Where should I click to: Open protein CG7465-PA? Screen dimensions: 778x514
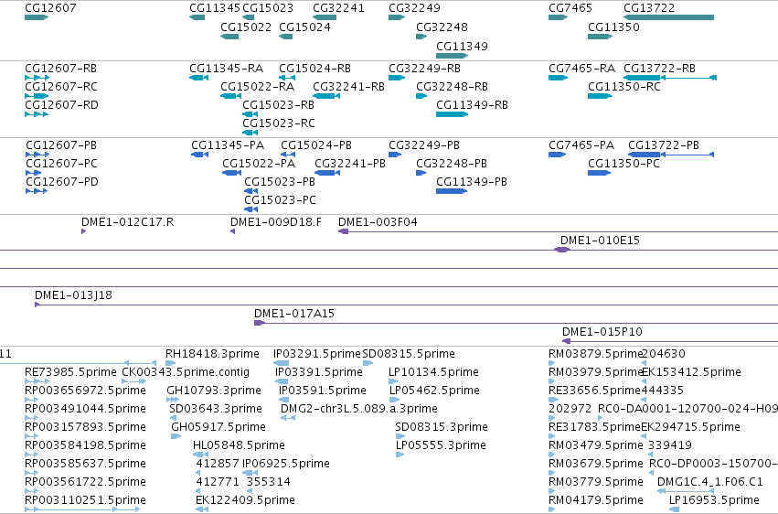581,145
